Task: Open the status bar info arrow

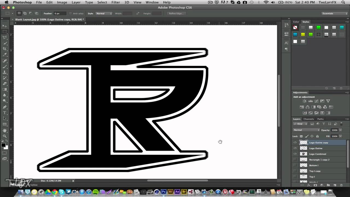Action: [73, 181]
